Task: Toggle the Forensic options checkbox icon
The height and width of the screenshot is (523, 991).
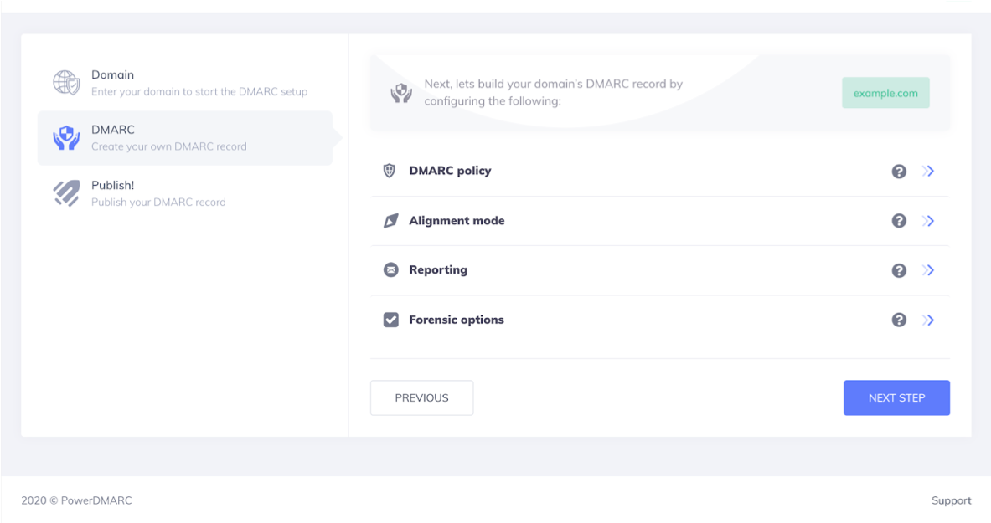Action: coord(391,320)
